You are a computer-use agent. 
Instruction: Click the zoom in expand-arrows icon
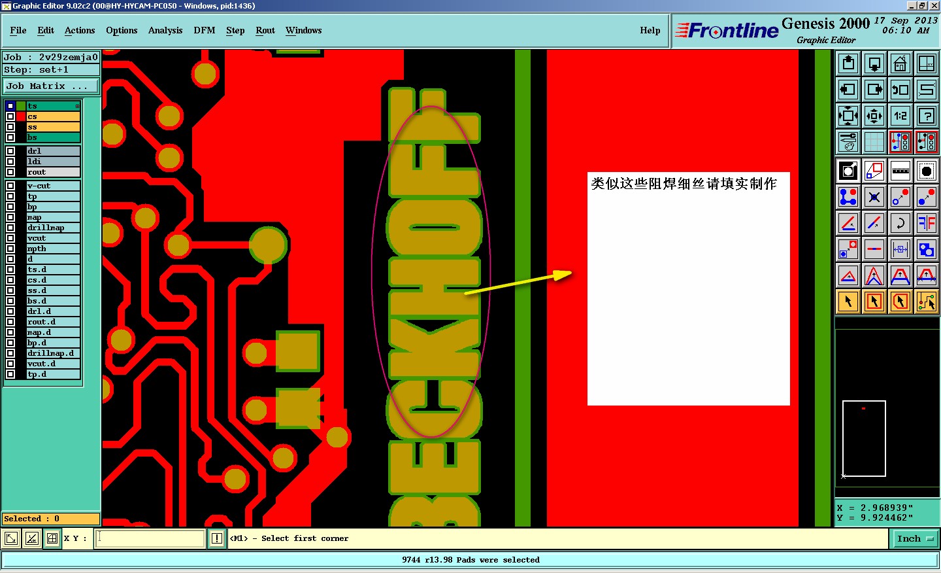click(x=848, y=116)
